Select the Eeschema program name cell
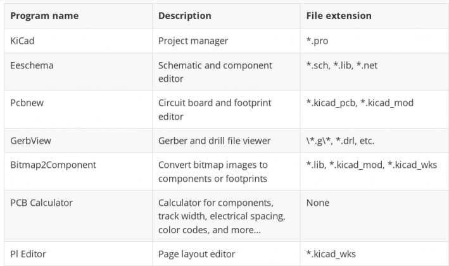Image resolution: width=449 pixels, height=266 pixels. 30,65
